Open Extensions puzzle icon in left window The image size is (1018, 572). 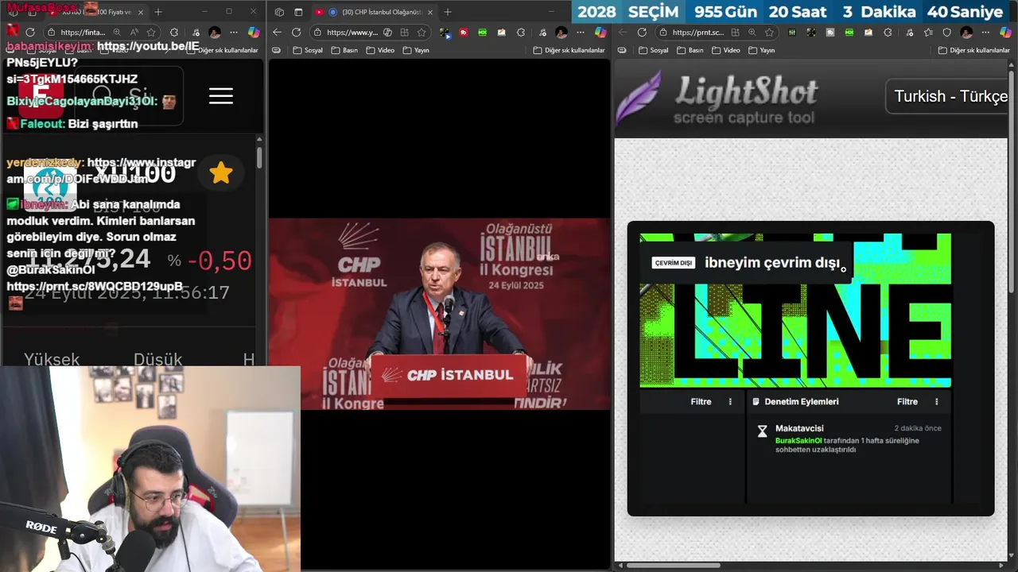click(174, 33)
